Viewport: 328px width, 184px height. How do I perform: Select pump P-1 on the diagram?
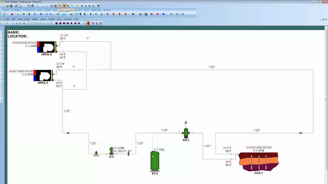coord(111,151)
